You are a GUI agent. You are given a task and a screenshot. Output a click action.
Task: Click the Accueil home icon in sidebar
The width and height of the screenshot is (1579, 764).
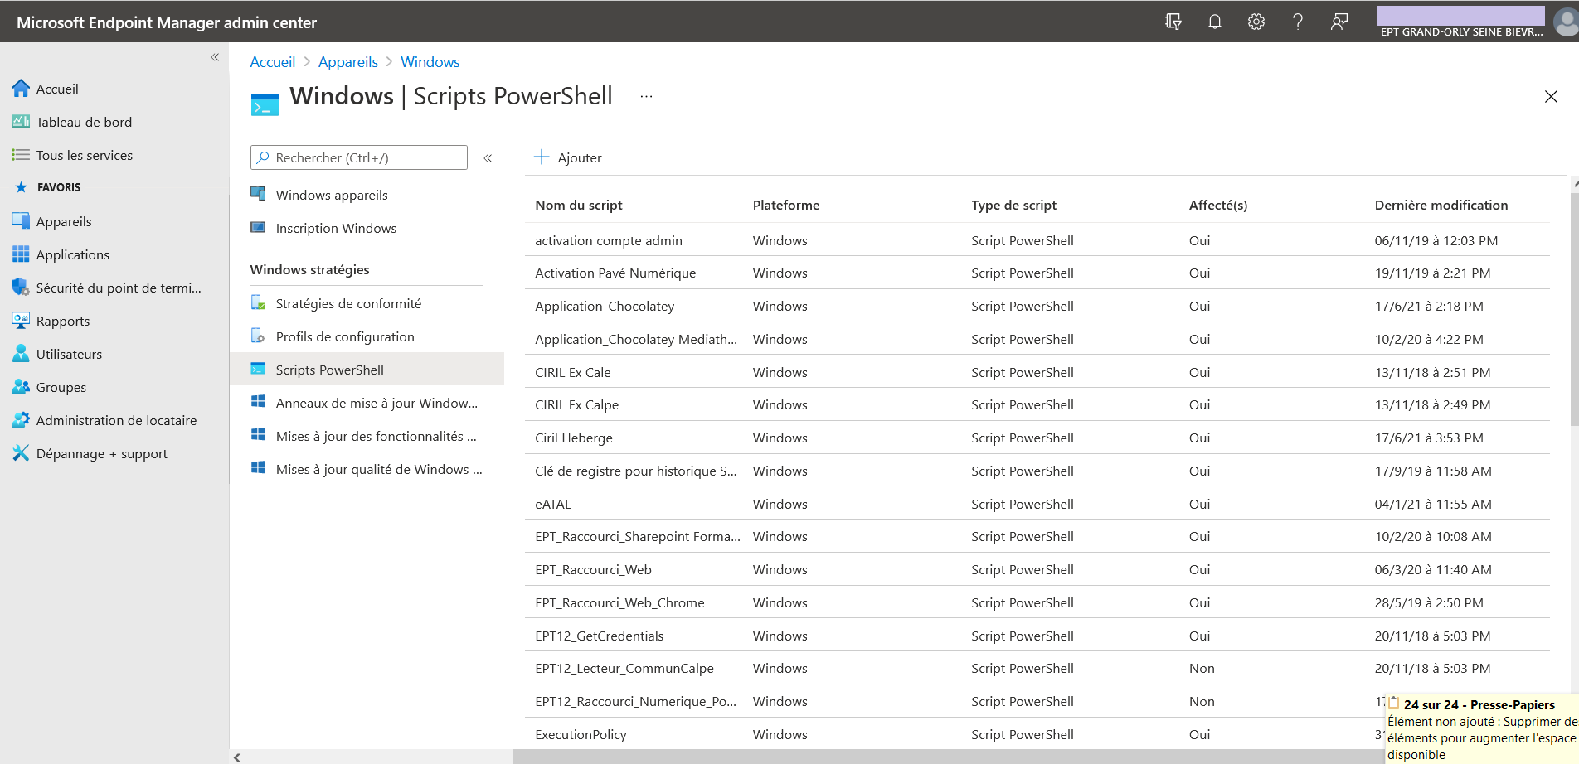tap(21, 89)
